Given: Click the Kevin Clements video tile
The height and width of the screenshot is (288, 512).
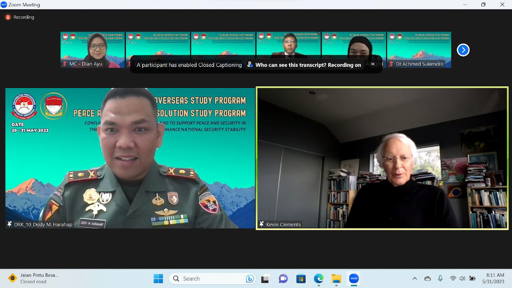Looking at the screenshot, I should tap(382, 158).
